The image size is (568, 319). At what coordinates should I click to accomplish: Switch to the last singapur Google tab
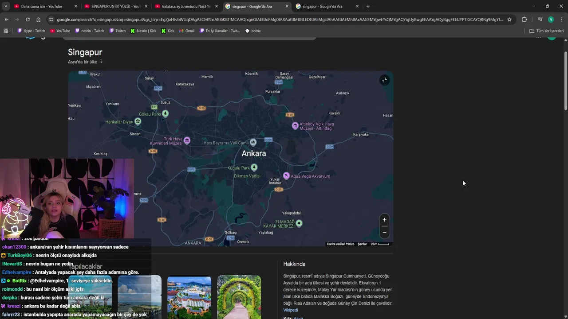[x=327, y=6]
